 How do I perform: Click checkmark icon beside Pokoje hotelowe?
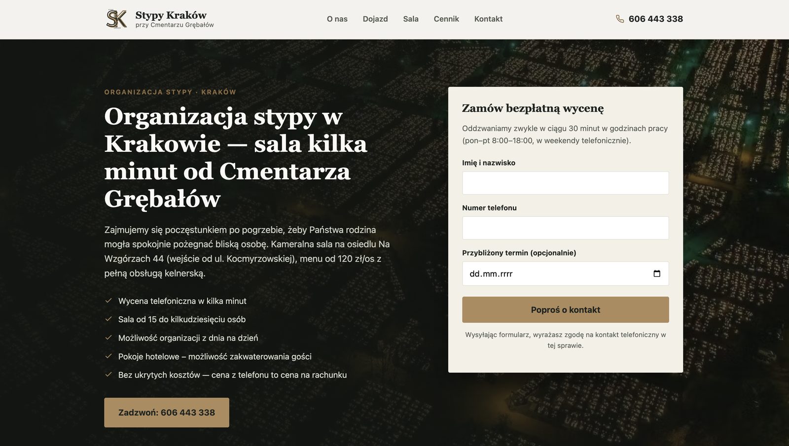tap(108, 356)
